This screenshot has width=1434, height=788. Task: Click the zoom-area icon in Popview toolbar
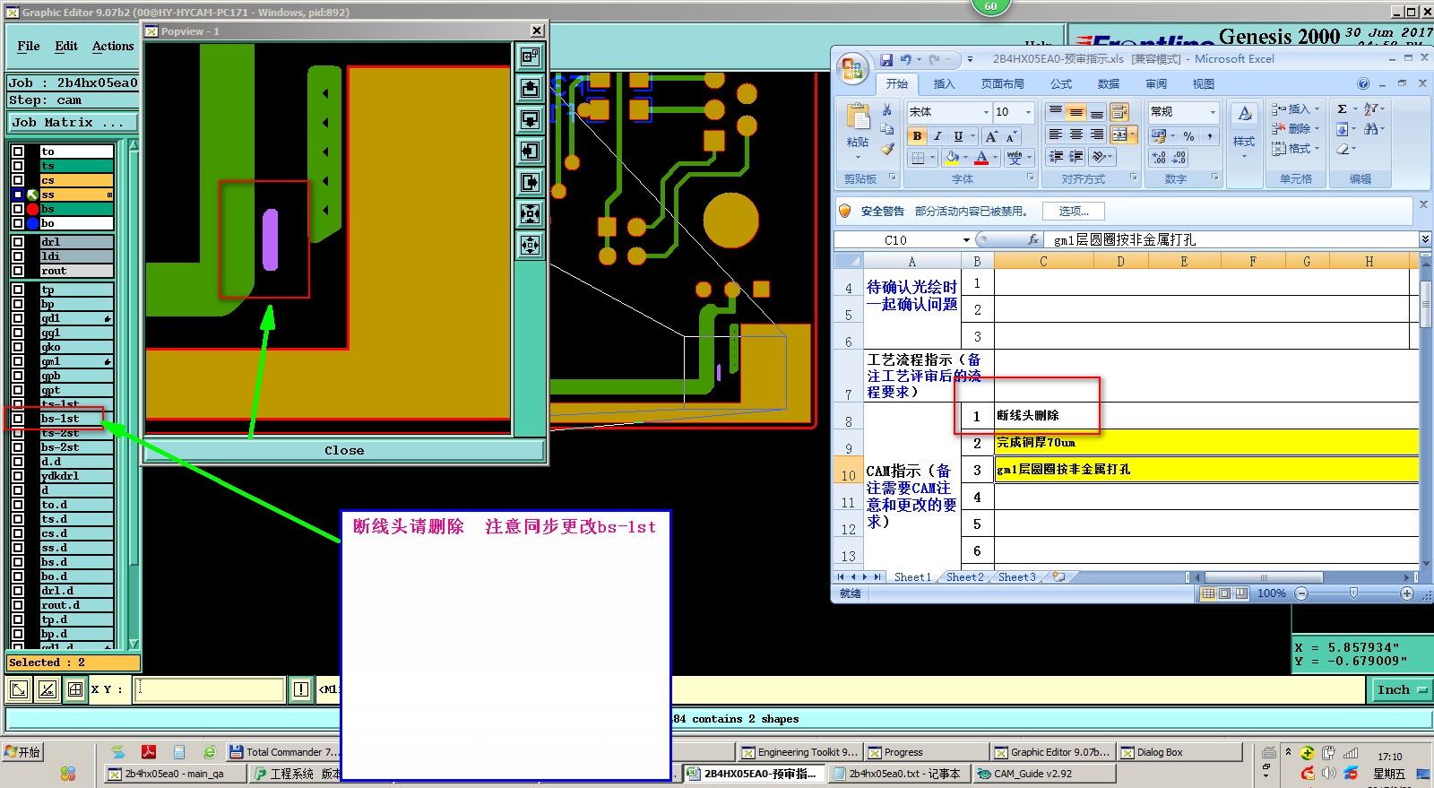click(x=531, y=56)
